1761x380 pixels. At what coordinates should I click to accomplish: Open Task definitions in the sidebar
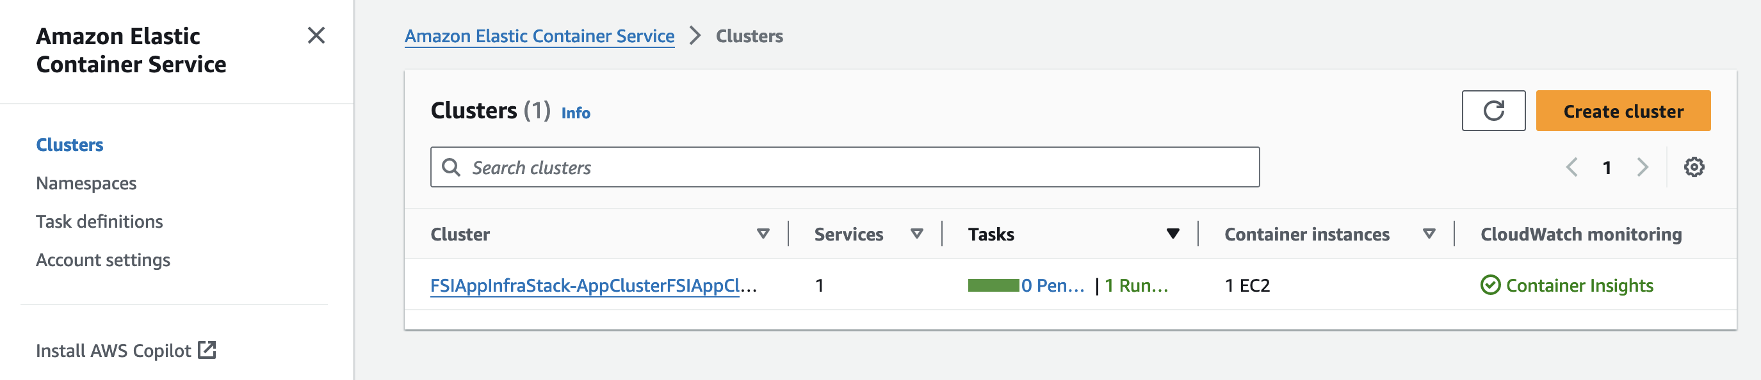pos(99,221)
